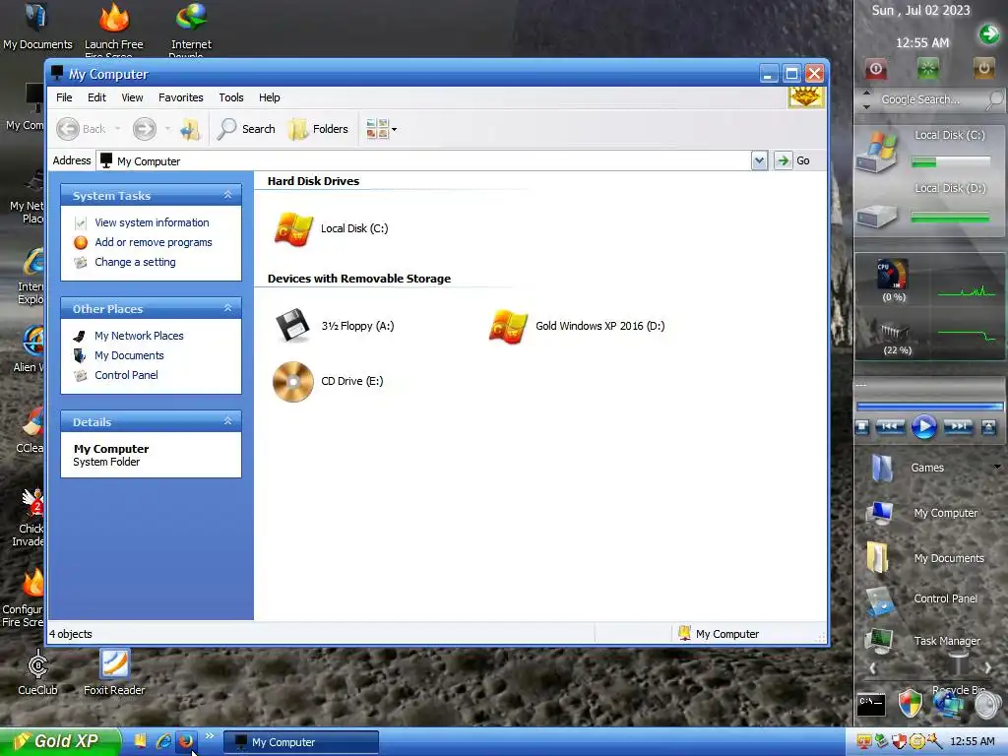Expand the Address bar dropdown

point(759,160)
